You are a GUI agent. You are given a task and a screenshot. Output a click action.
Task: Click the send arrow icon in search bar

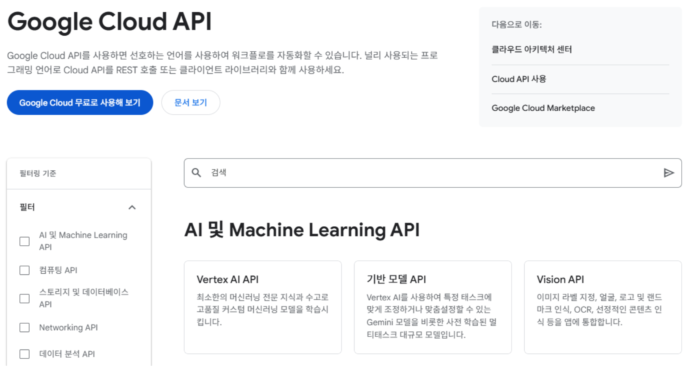[668, 173]
